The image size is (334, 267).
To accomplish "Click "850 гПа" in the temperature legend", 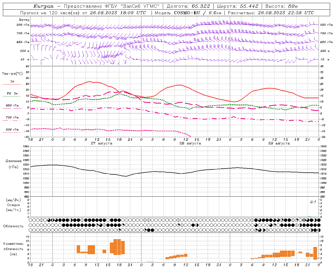I will click(x=12, y=106).
